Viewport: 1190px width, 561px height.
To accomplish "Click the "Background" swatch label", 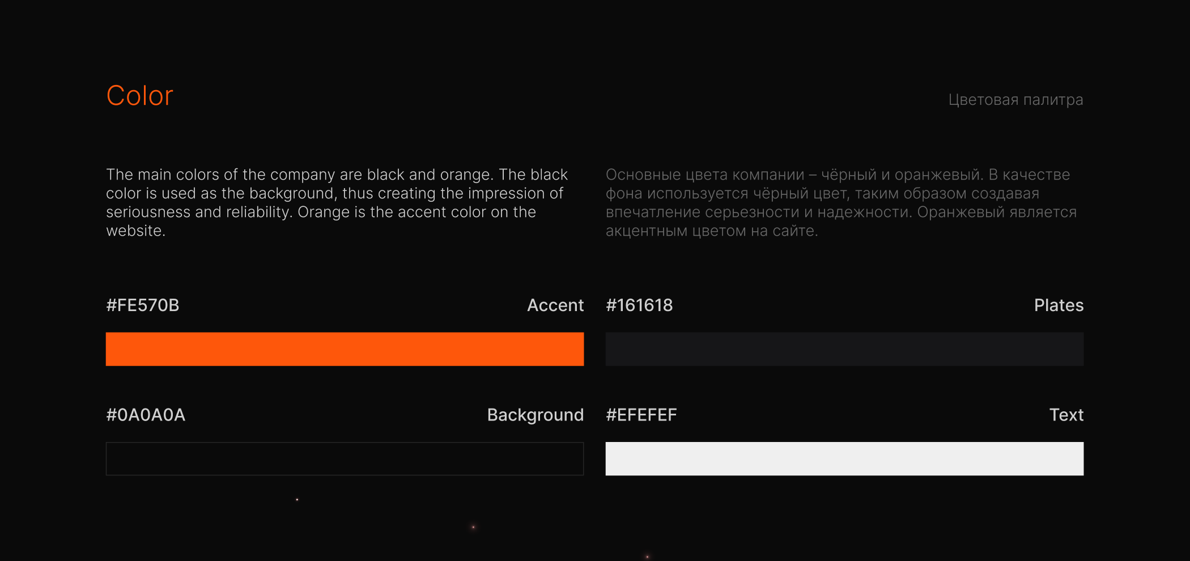I will pos(535,415).
